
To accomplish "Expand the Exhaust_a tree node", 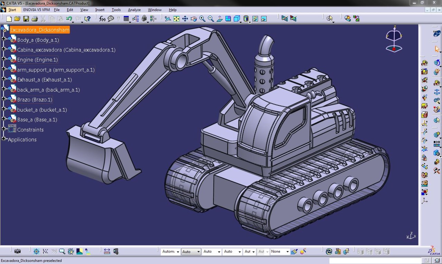I will point(3,79).
